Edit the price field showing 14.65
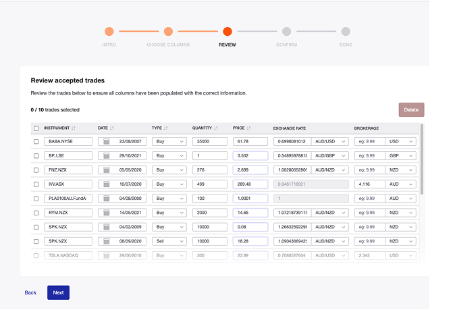This screenshot has width=455, height=312. 250,213
